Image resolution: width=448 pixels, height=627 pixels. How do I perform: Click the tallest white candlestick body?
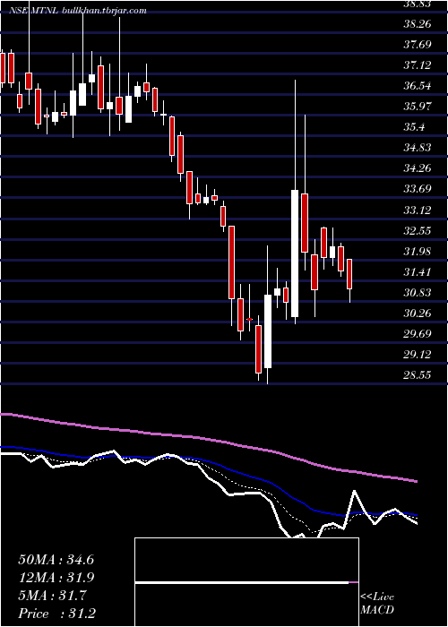point(295,253)
